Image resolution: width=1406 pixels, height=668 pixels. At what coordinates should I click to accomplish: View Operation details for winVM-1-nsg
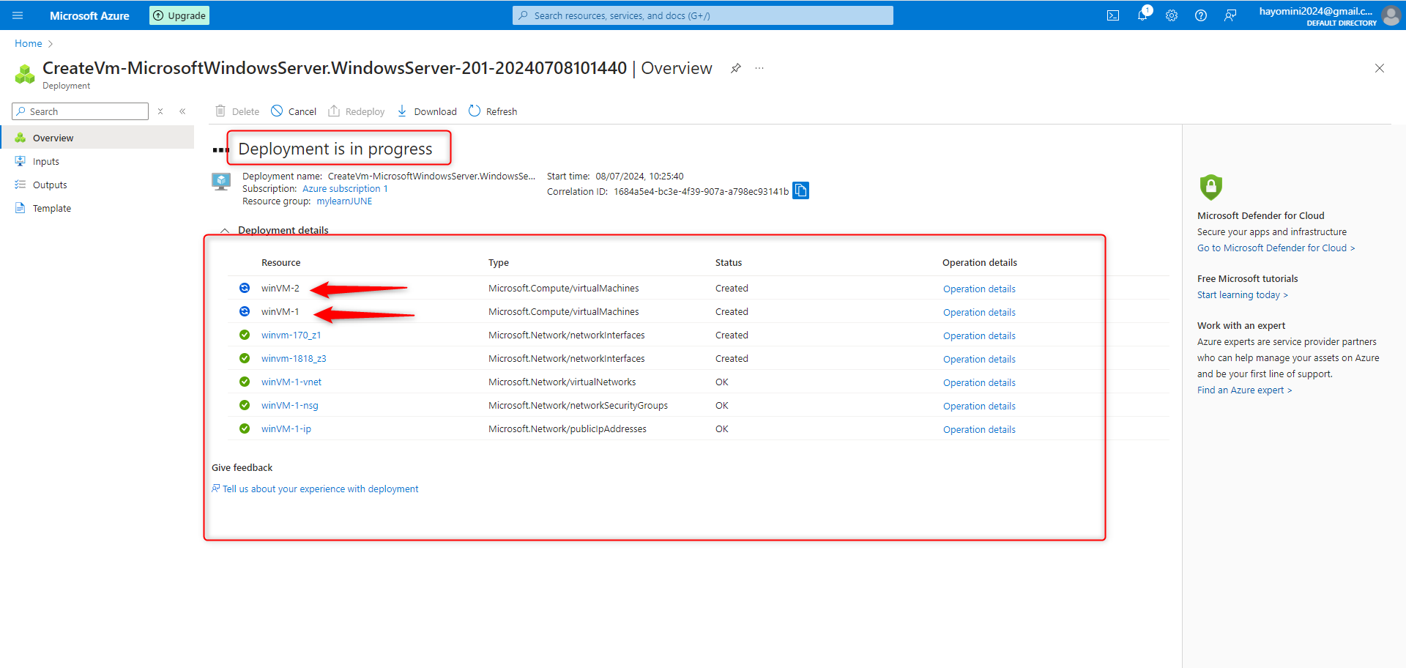(x=979, y=407)
